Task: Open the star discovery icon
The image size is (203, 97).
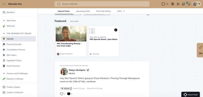Action: tap(173, 4)
